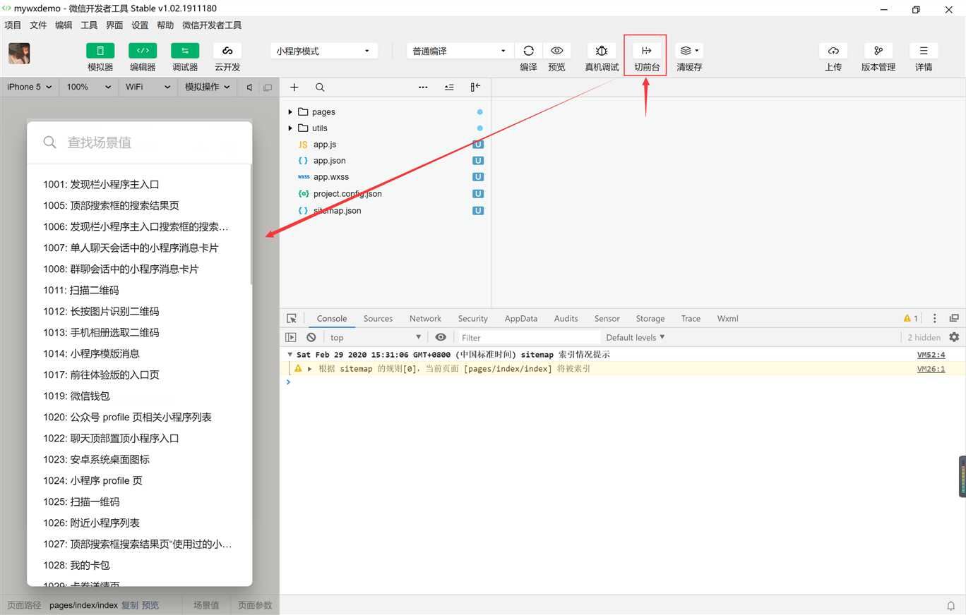The image size is (966, 615).
Task: Open the 项目 menu
Action: point(13,25)
